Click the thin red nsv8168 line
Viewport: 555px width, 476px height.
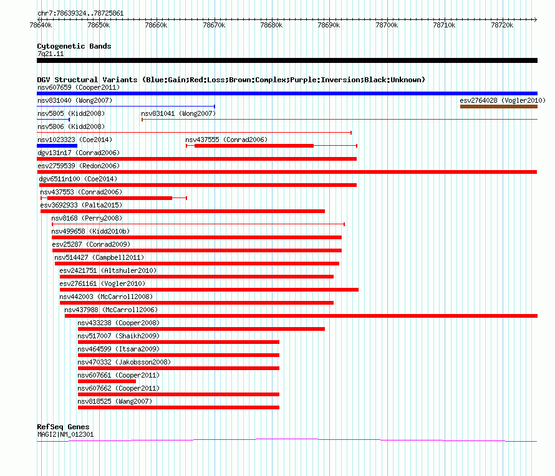tap(198, 224)
